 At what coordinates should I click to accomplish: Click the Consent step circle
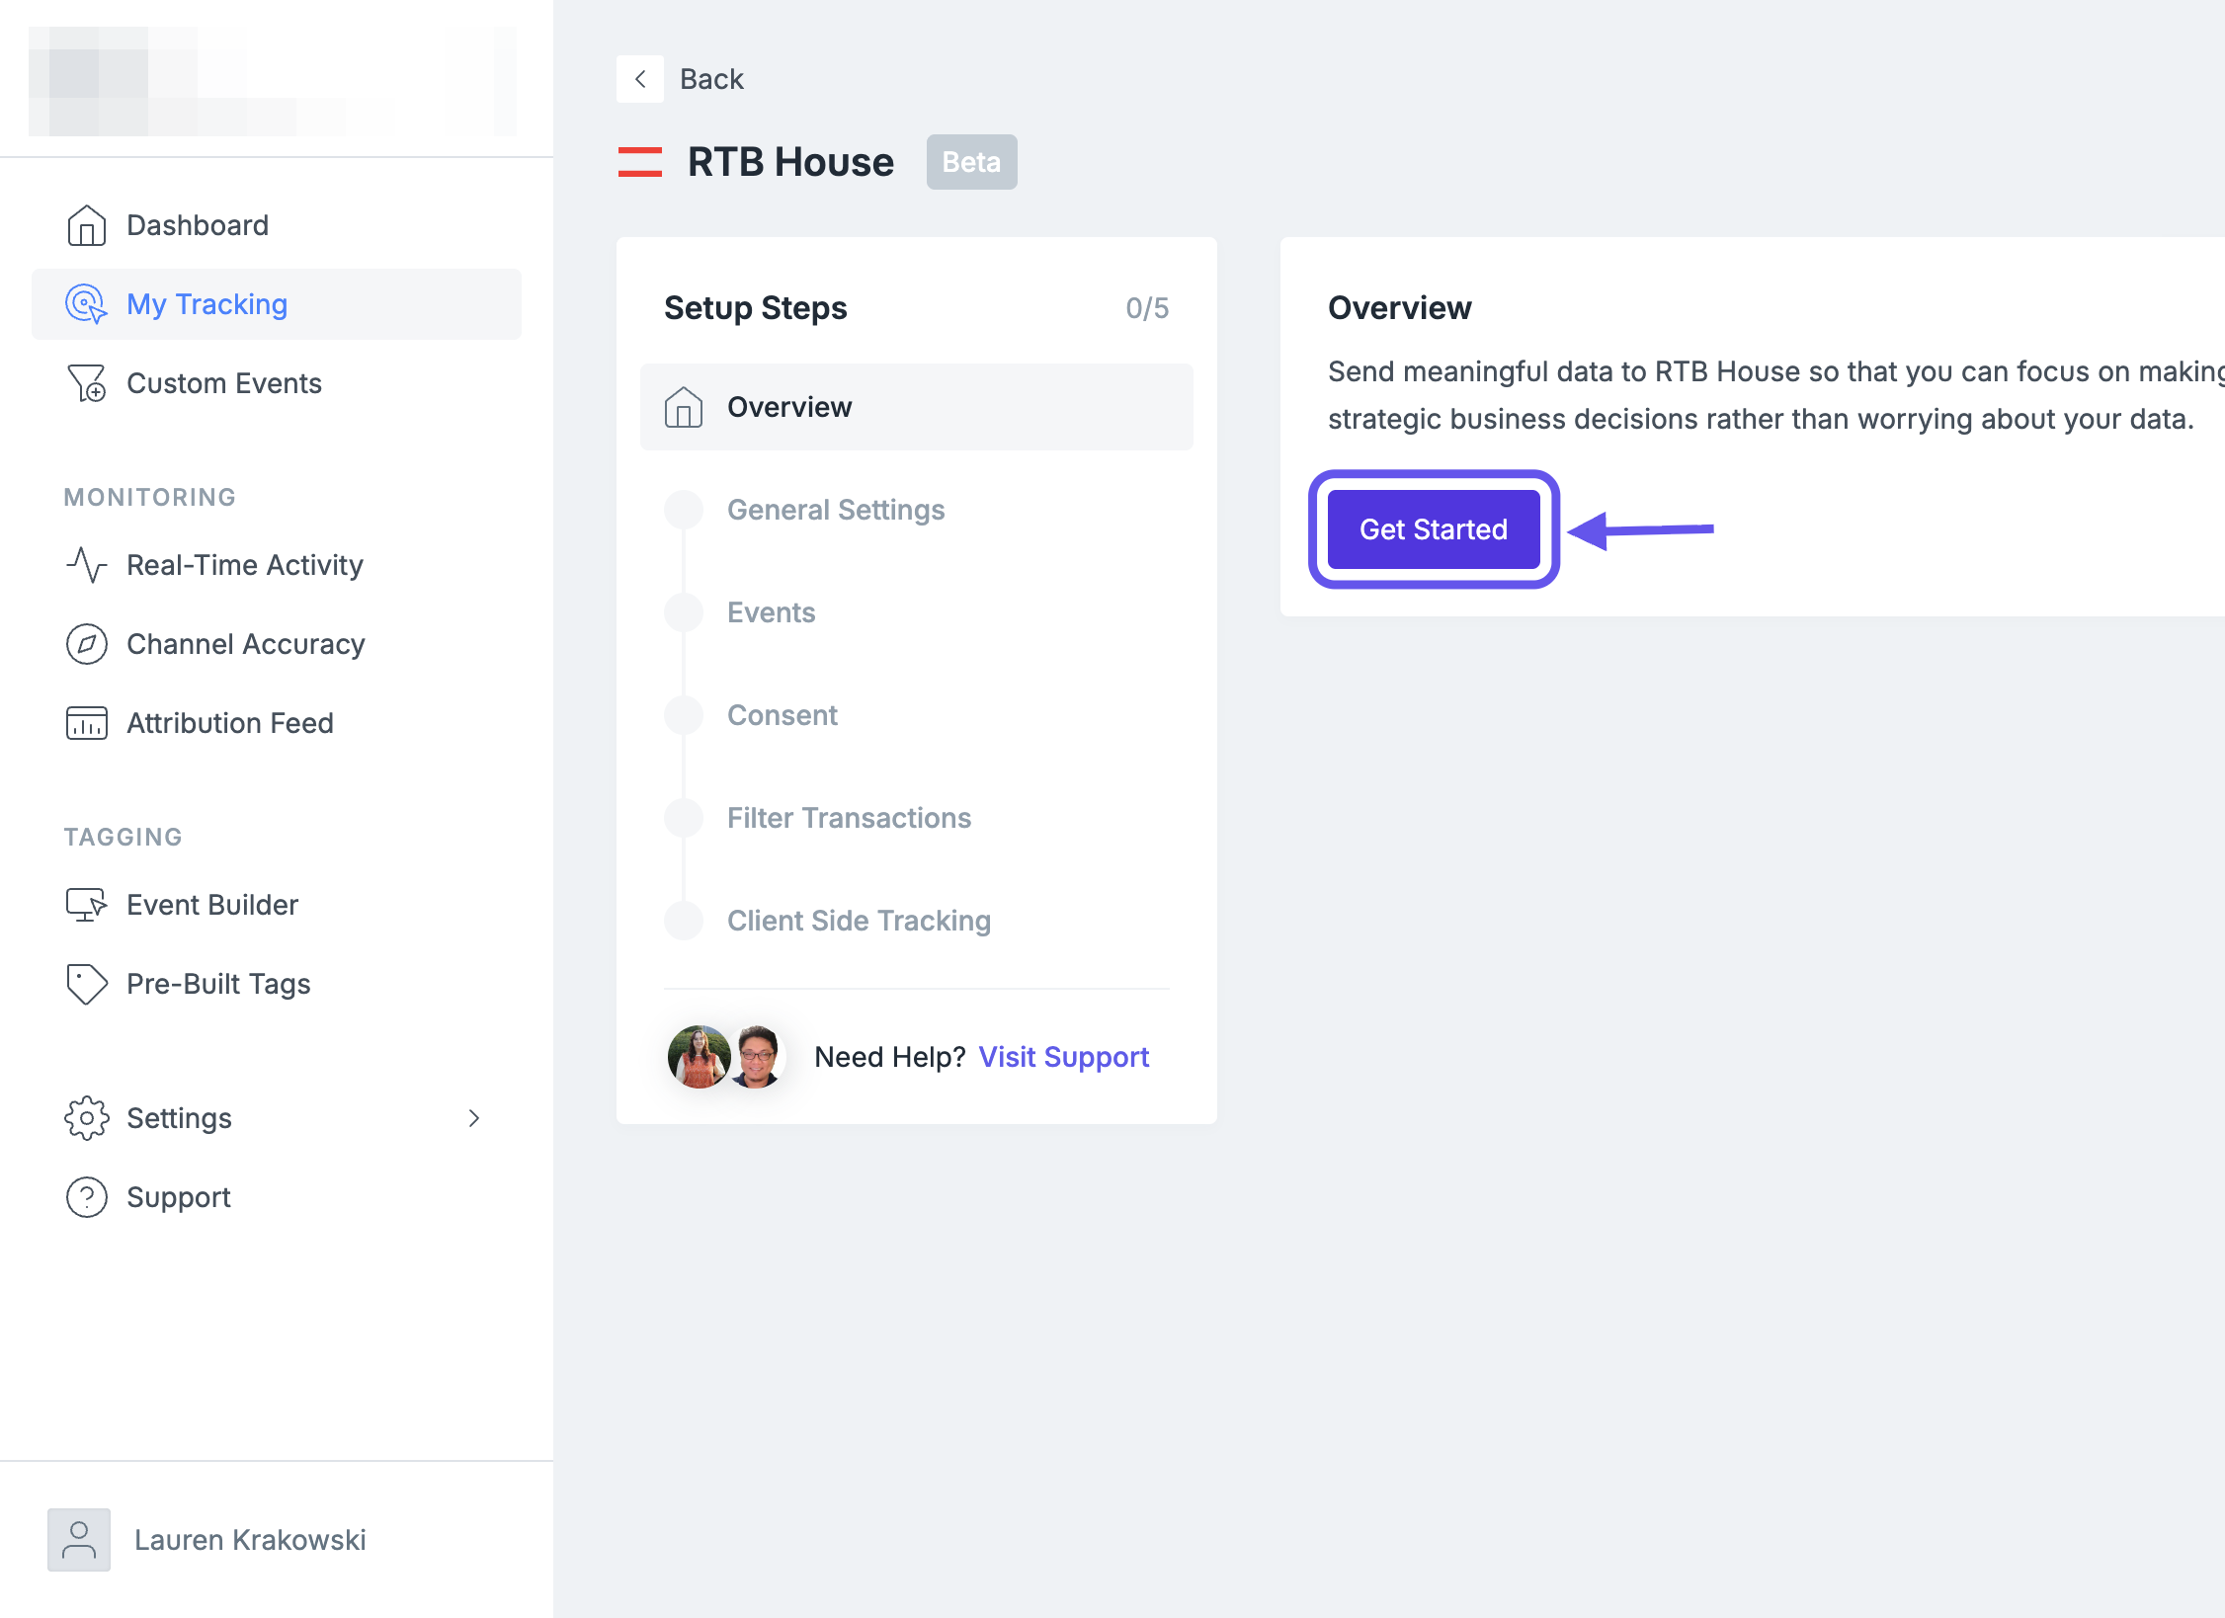684,715
